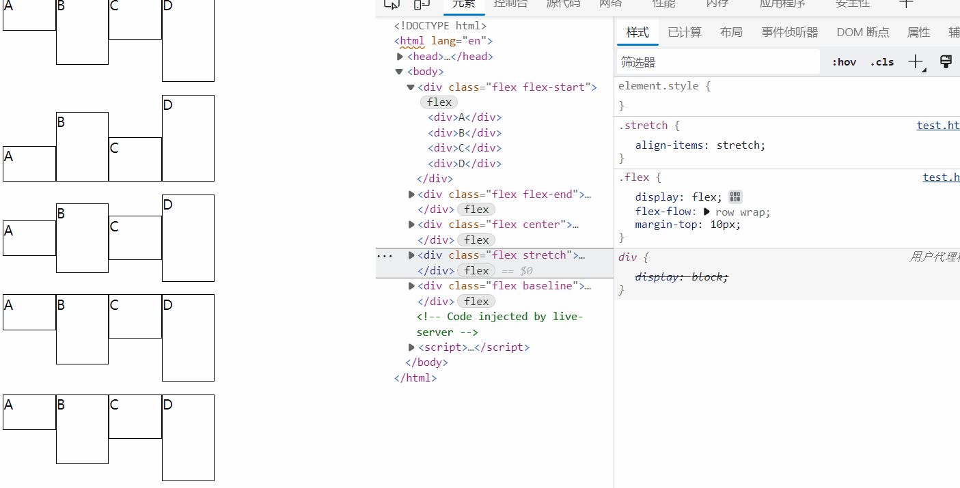Click the new style rule plus icon
Screen dimensions: 960x488
point(916,62)
